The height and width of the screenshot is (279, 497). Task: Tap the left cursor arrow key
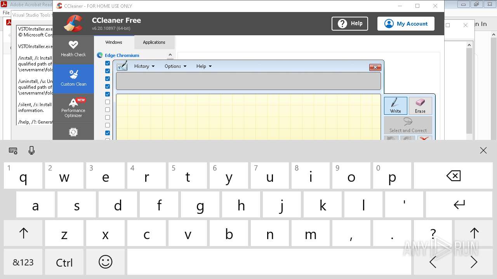pos(433,262)
